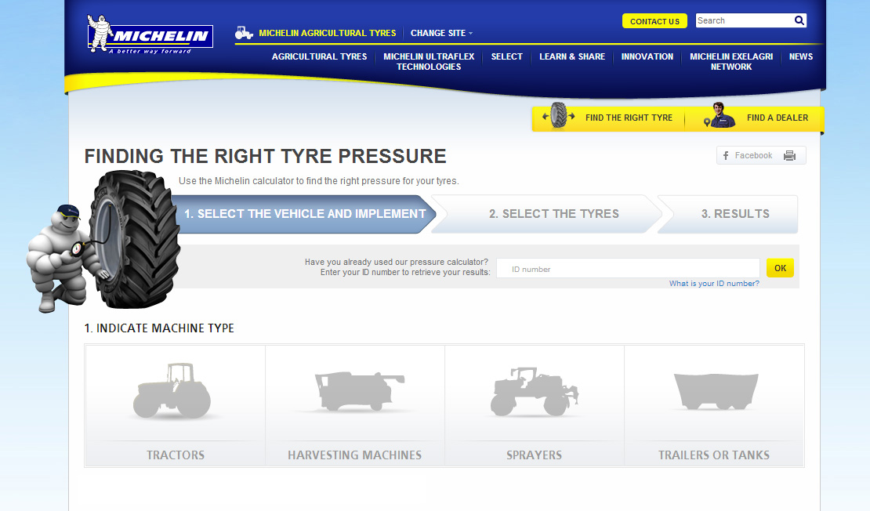Click the OK button
The height and width of the screenshot is (511, 870).
pyautogui.click(x=780, y=268)
